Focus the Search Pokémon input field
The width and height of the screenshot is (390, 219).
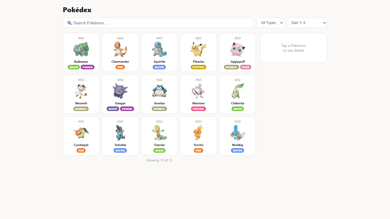point(158,23)
